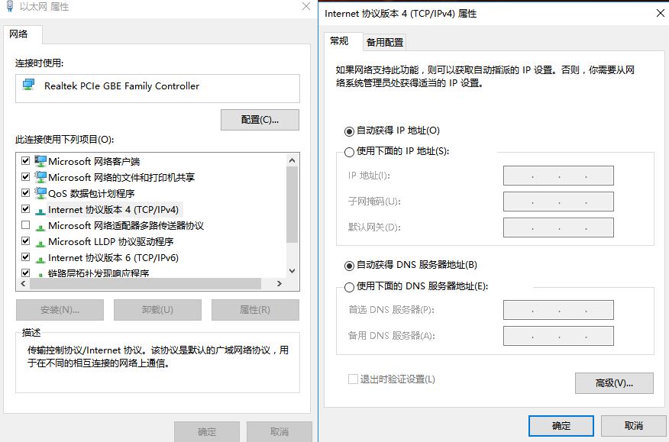Click the 配置(C)... button

click(260, 120)
